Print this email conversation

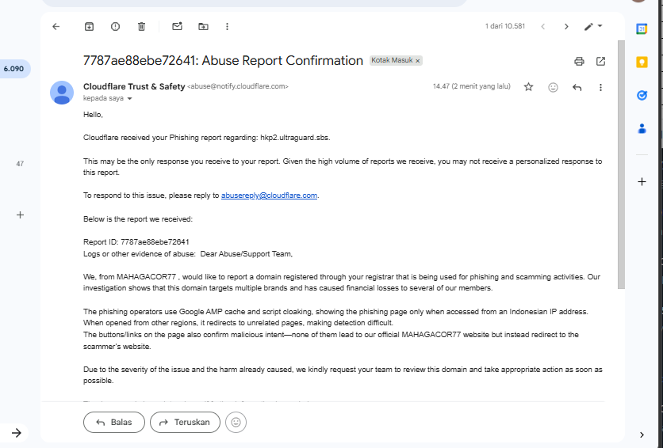579,61
